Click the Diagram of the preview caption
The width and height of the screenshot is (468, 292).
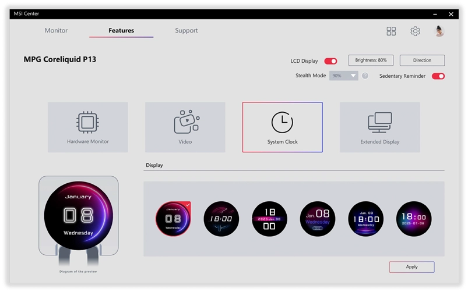point(78,272)
